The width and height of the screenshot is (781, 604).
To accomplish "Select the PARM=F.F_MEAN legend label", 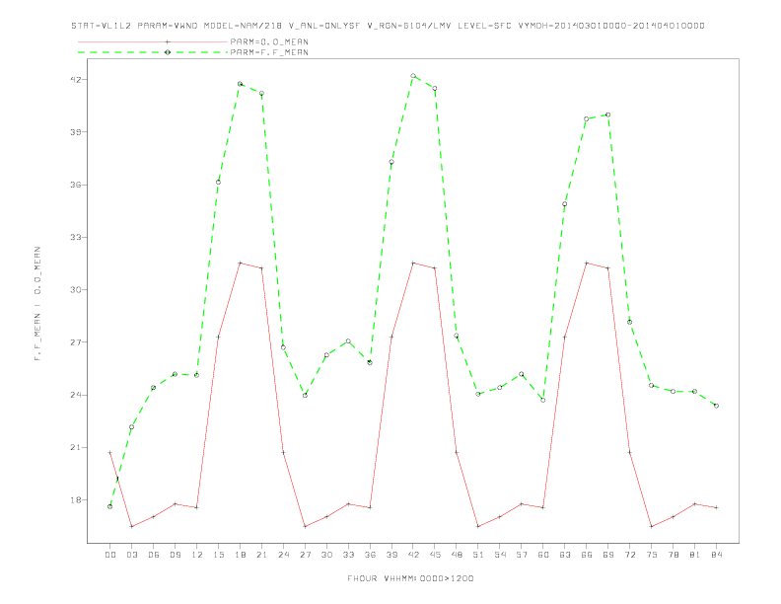I will pyautogui.click(x=269, y=52).
